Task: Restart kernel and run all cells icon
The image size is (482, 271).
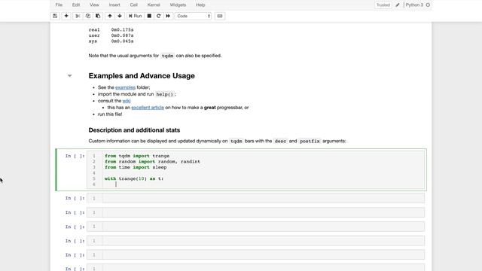Action: coord(168,16)
